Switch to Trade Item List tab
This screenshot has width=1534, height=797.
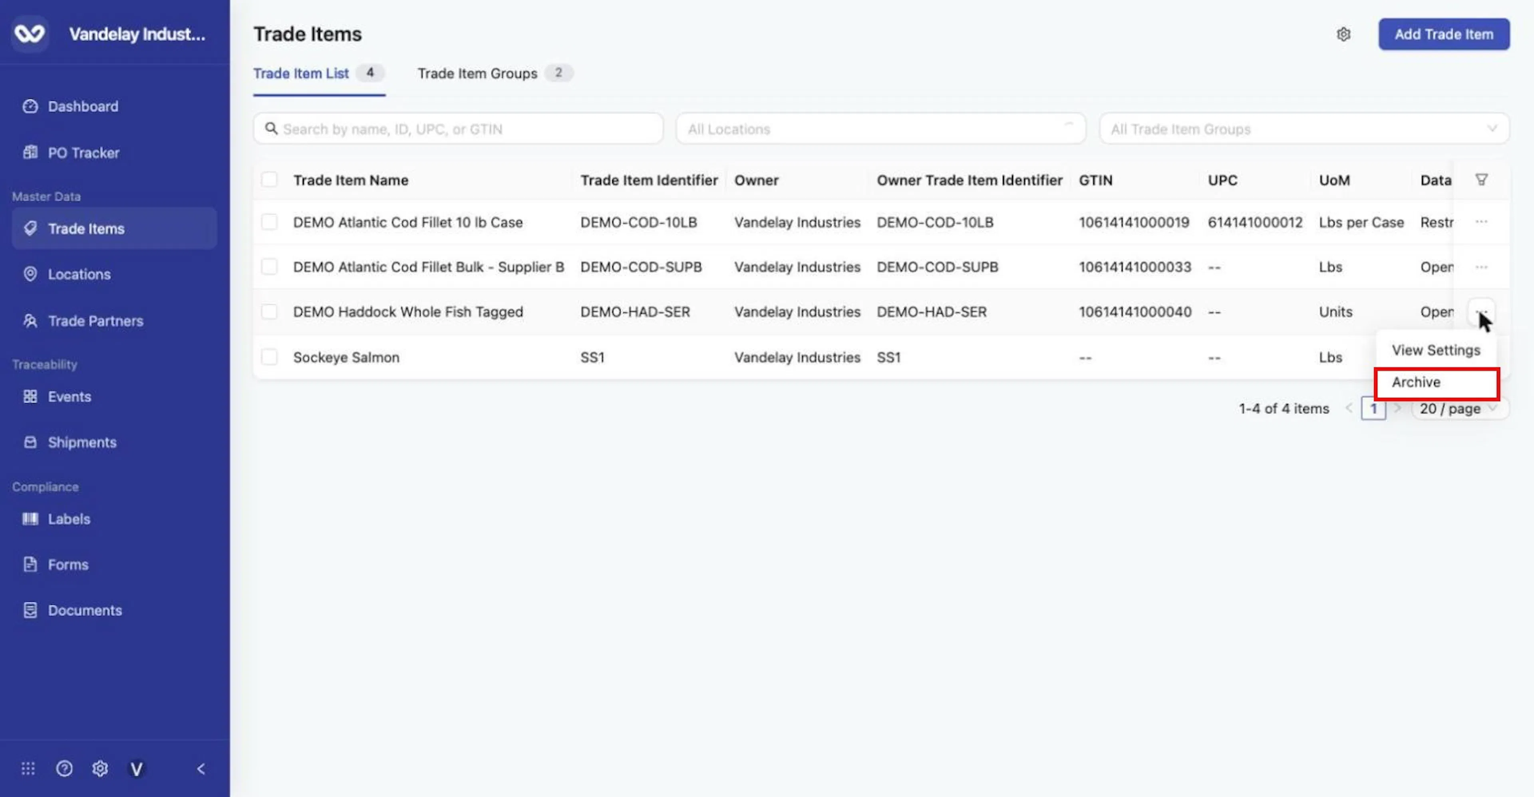click(319, 73)
